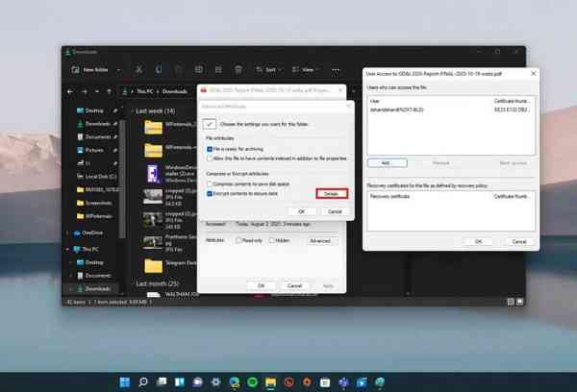Open New folder dropdown arrow
The height and width of the screenshot is (392, 577).
tap(118, 69)
